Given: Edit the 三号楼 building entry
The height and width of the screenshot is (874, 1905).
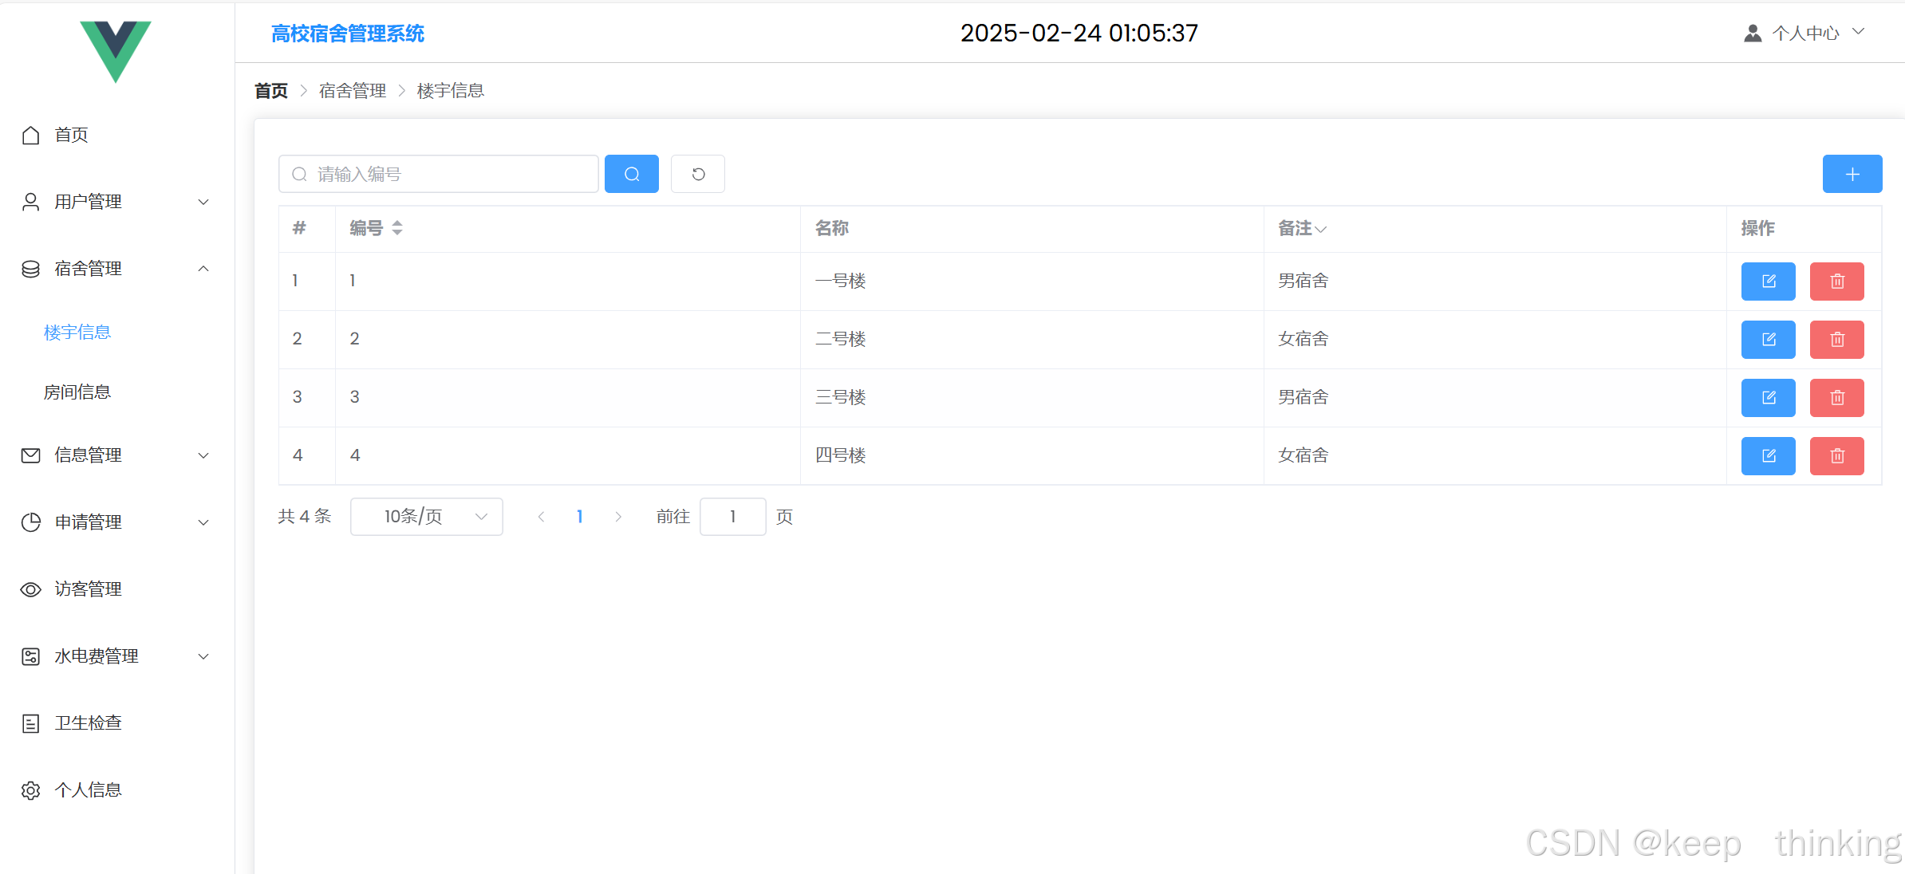Looking at the screenshot, I should (1768, 398).
